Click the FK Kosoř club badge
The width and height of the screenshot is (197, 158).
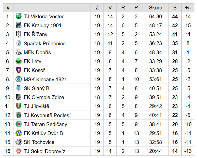(19, 70)
